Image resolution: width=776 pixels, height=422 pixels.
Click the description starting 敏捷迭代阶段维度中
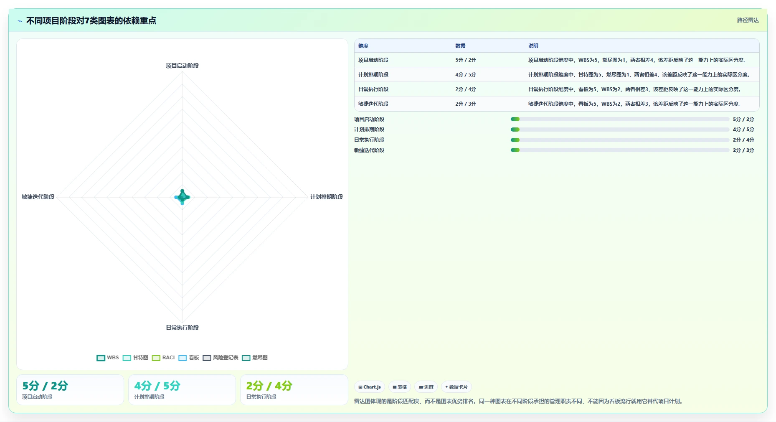point(635,104)
